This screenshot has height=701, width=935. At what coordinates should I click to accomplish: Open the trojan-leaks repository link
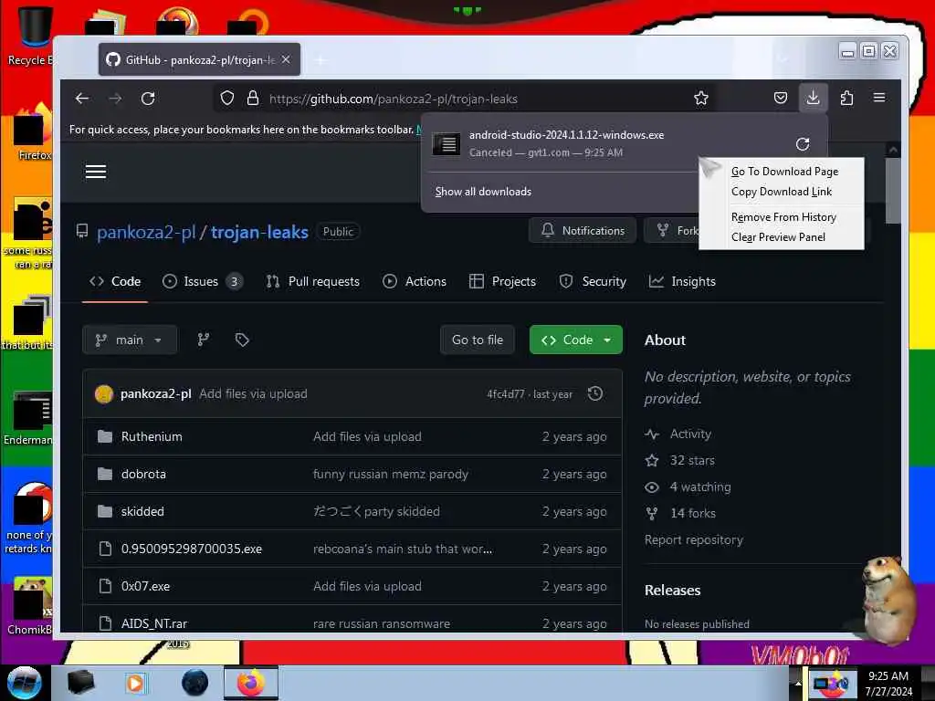pyautogui.click(x=259, y=232)
